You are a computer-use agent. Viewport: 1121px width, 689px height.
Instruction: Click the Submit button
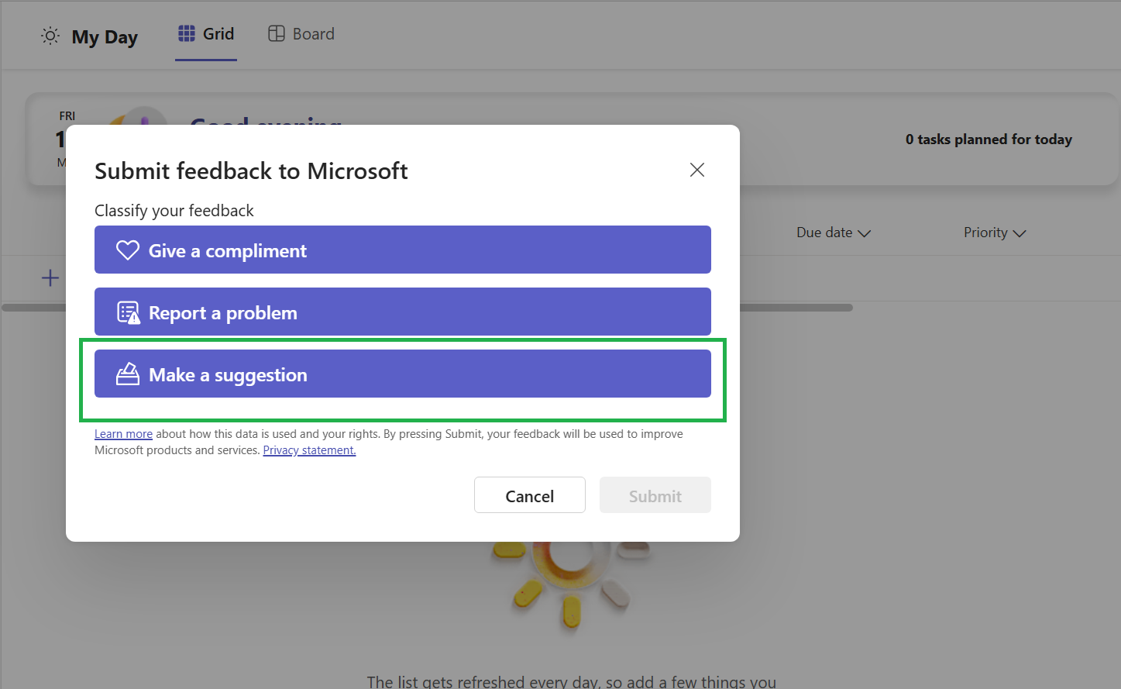pyautogui.click(x=655, y=495)
